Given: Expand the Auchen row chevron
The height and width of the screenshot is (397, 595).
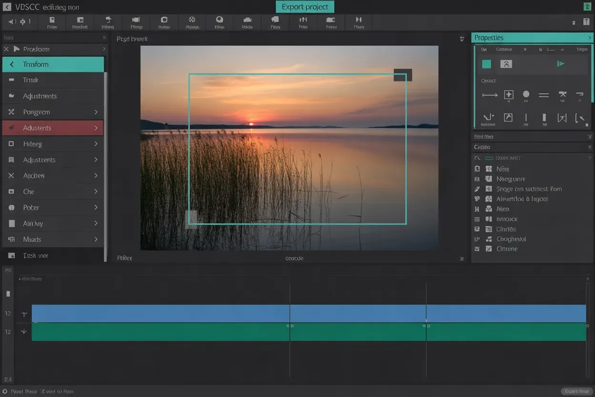Looking at the screenshot, I should pos(96,176).
